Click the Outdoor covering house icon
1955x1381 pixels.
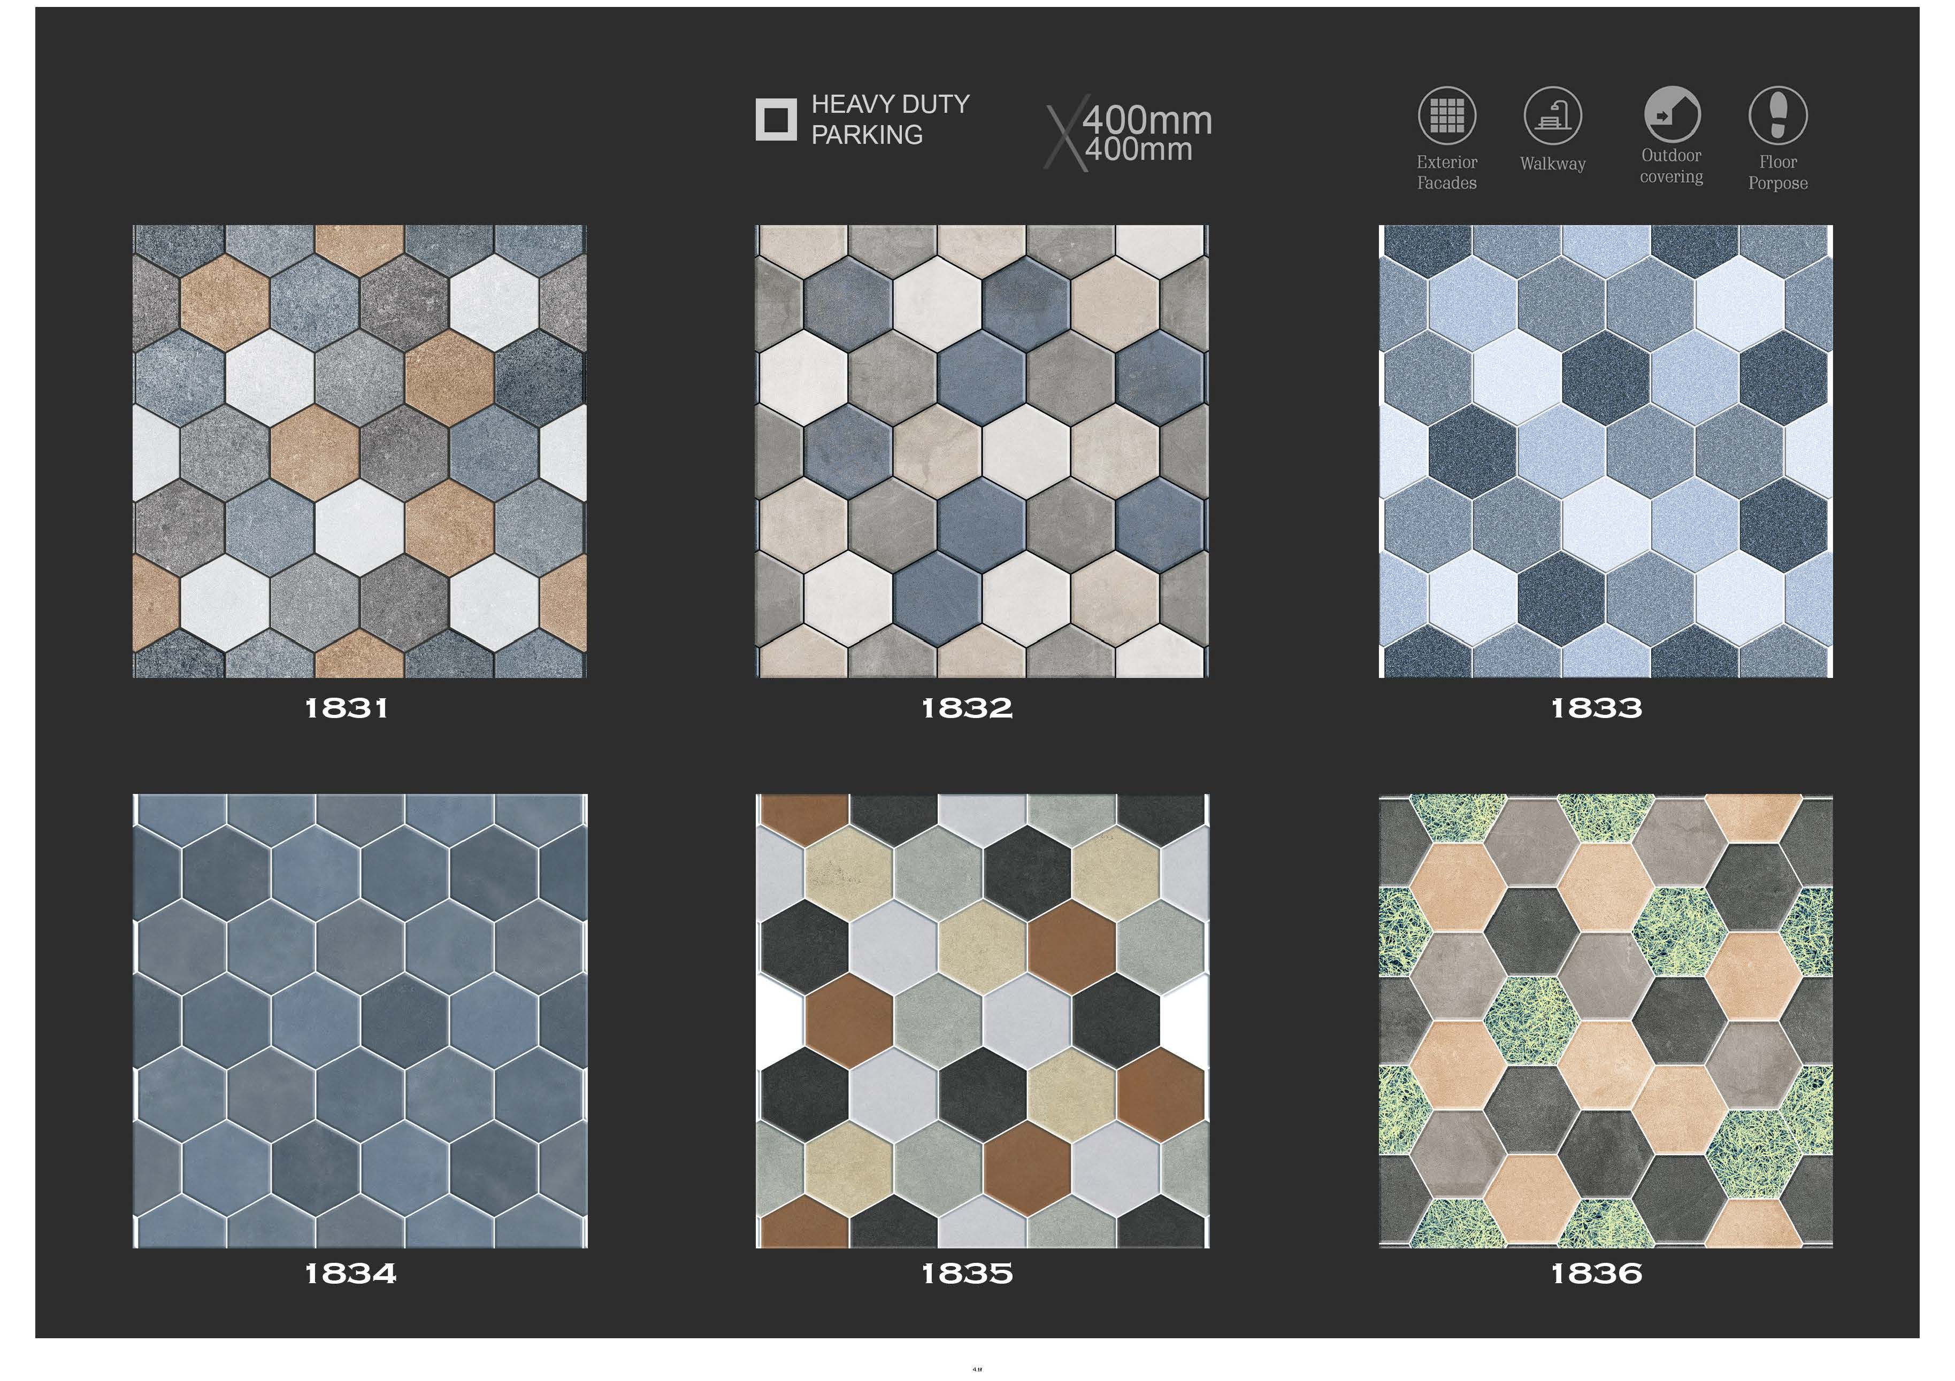coord(1672,113)
